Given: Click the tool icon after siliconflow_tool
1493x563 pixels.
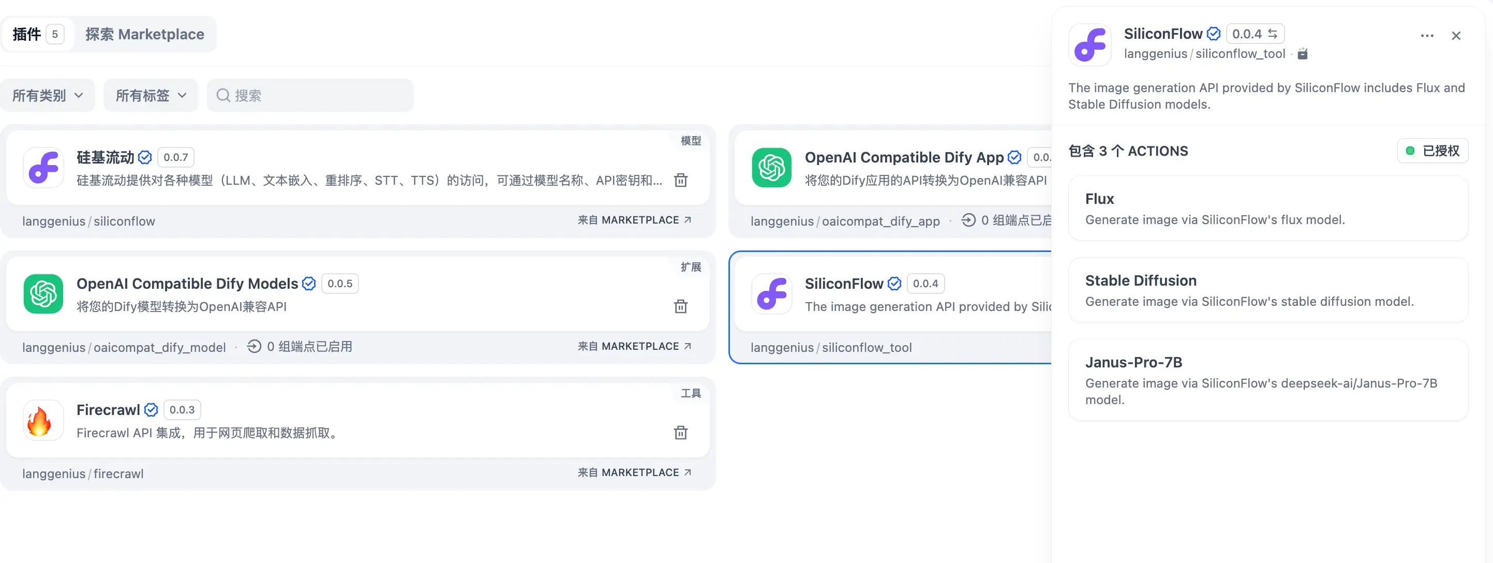Looking at the screenshot, I should pos(1302,54).
